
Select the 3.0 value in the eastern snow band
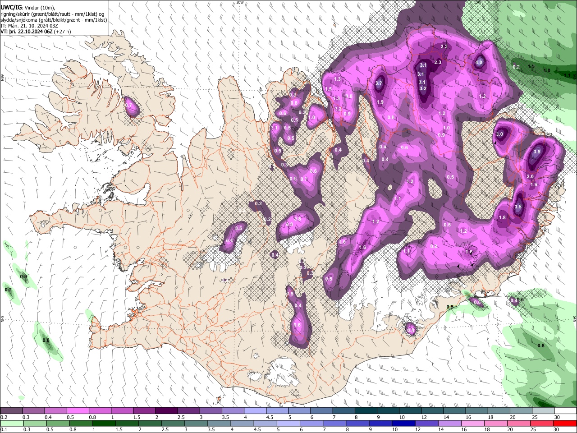click(499, 134)
